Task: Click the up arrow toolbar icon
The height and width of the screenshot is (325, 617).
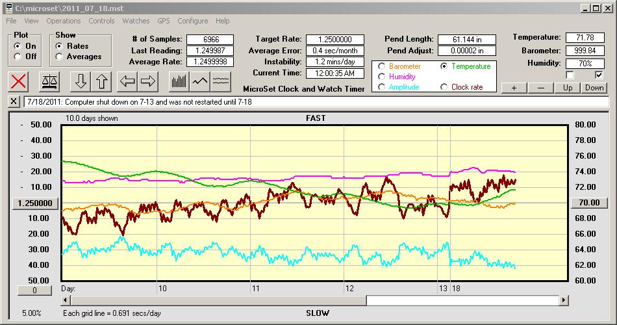Action: [x=101, y=81]
